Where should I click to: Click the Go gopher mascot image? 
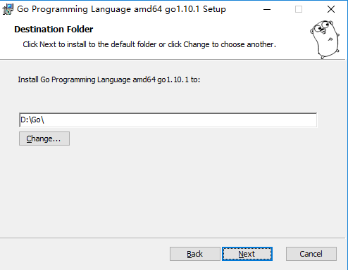[325, 39]
